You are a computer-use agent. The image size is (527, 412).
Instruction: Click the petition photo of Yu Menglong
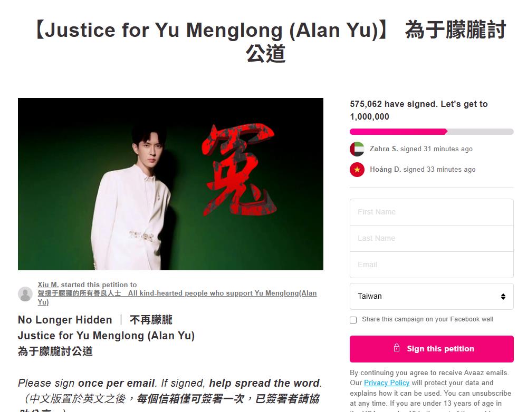coord(170,184)
